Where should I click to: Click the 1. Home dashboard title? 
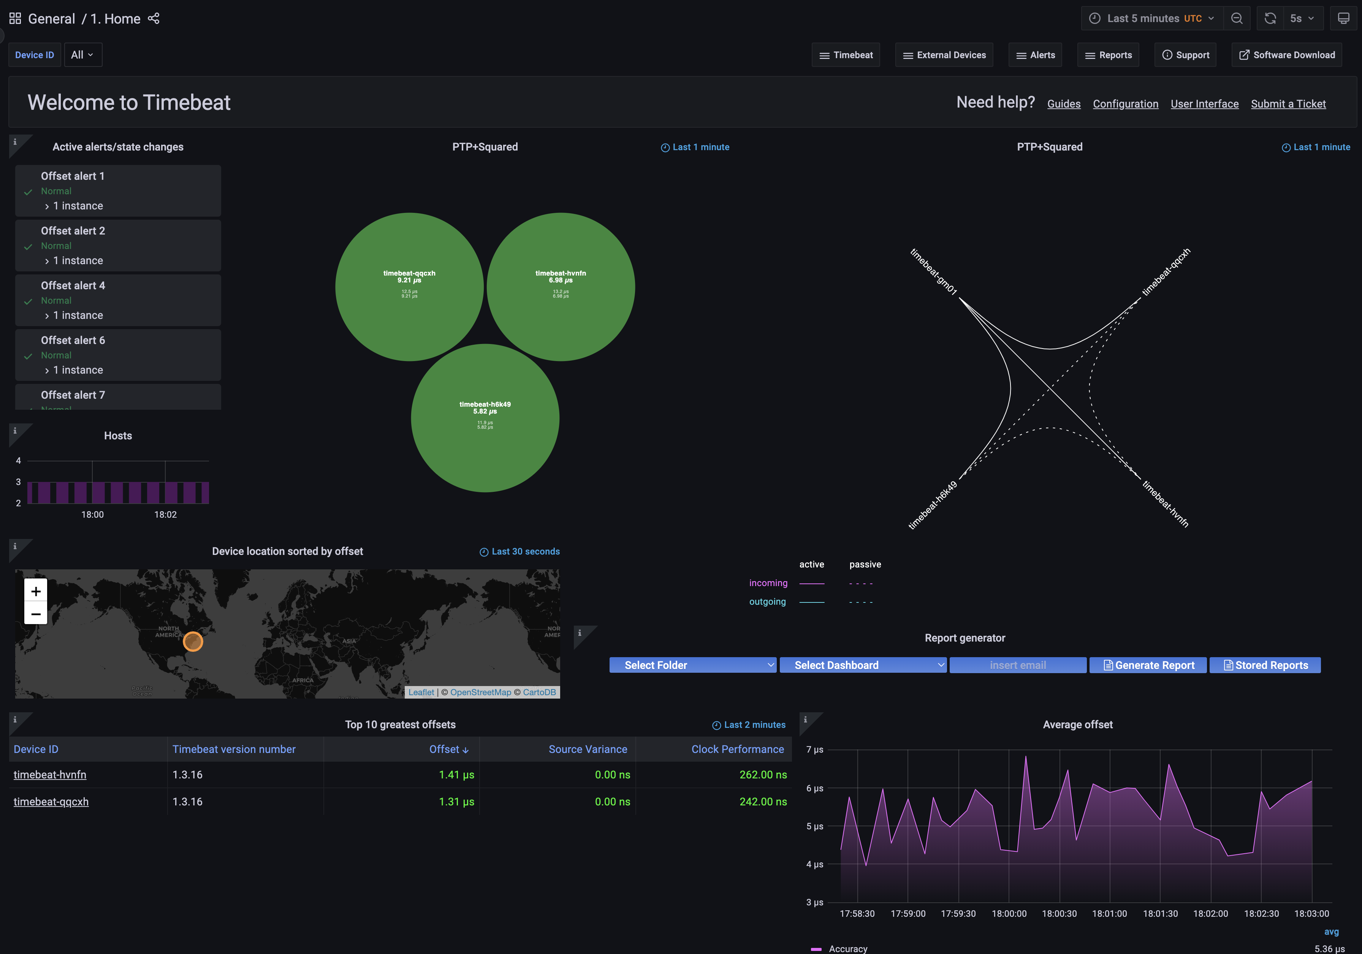click(x=116, y=18)
